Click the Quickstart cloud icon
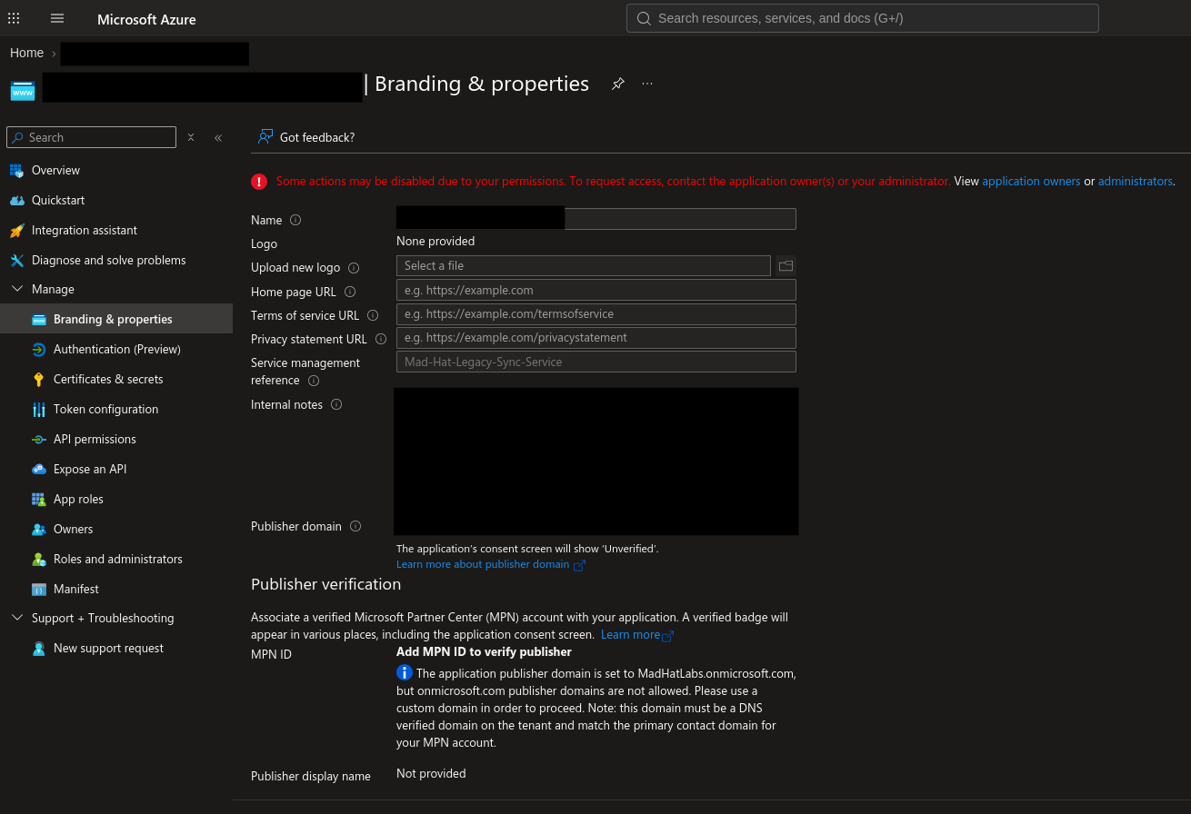1191x814 pixels. tap(16, 200)
